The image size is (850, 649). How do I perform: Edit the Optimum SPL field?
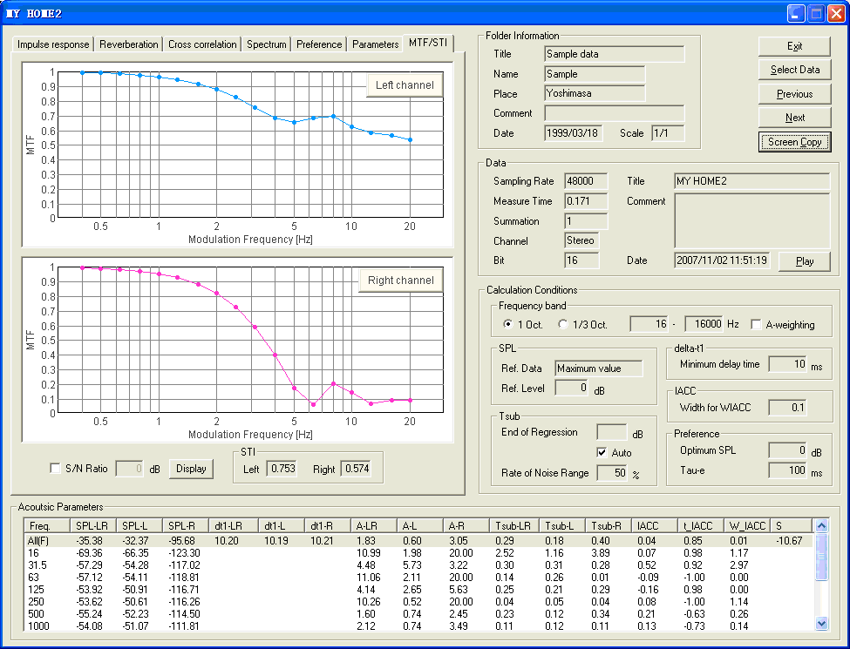(787, 450)
